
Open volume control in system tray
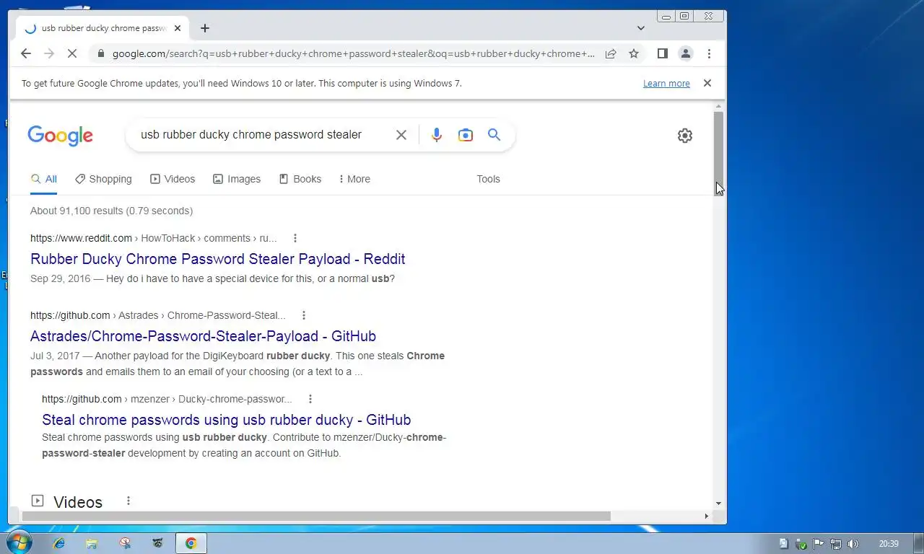pyautogui.click(x=853, y=544)
